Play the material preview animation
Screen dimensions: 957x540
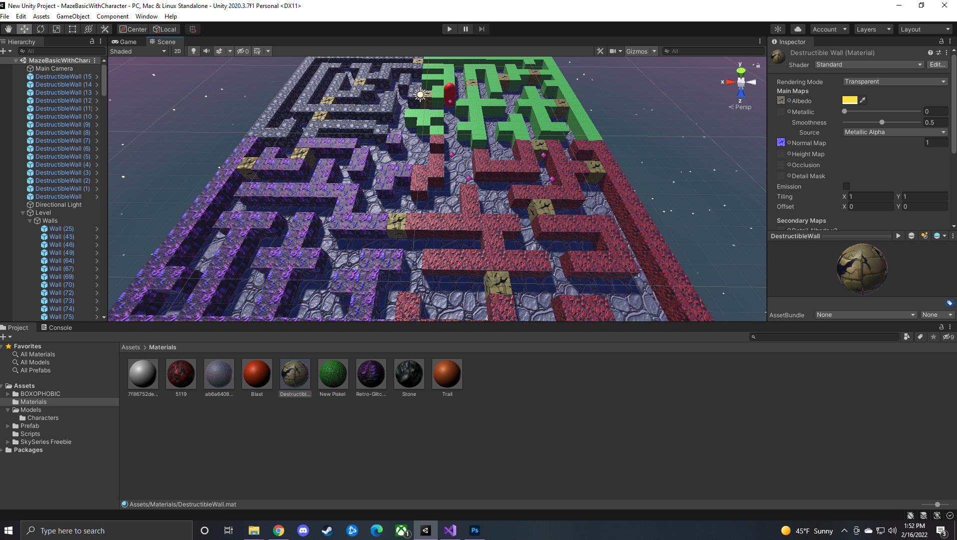[898, 236]
